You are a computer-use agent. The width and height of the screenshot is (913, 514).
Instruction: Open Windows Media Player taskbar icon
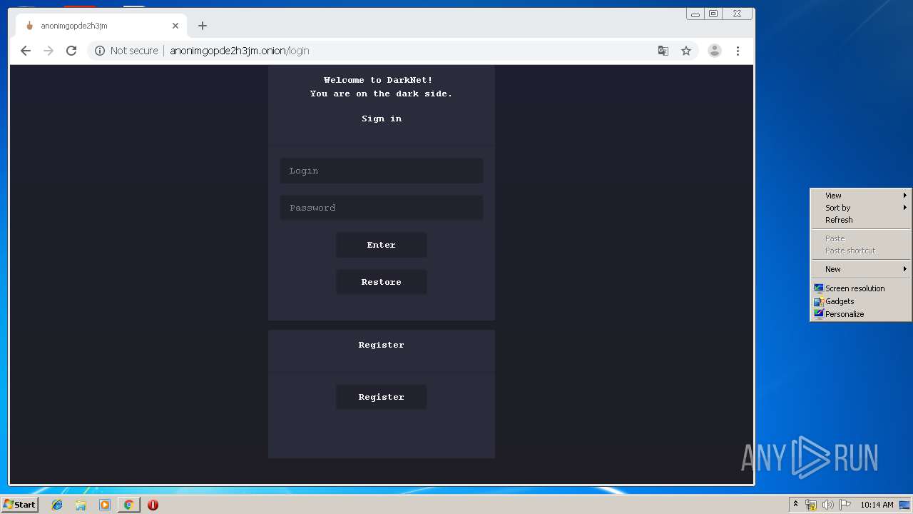[105, 505]
